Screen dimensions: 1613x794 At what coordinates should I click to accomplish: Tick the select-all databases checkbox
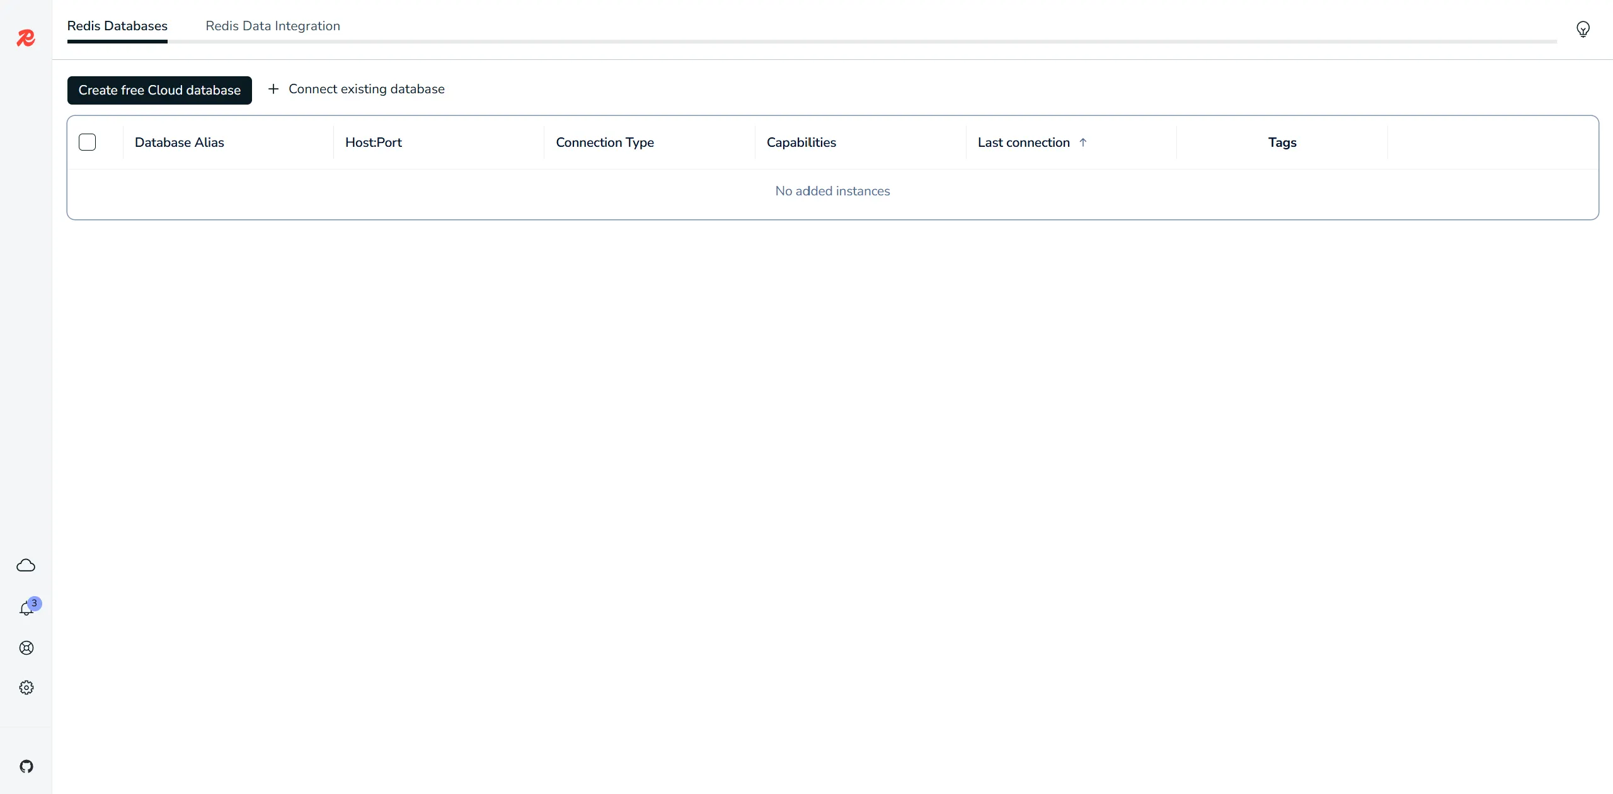point(87,142)
